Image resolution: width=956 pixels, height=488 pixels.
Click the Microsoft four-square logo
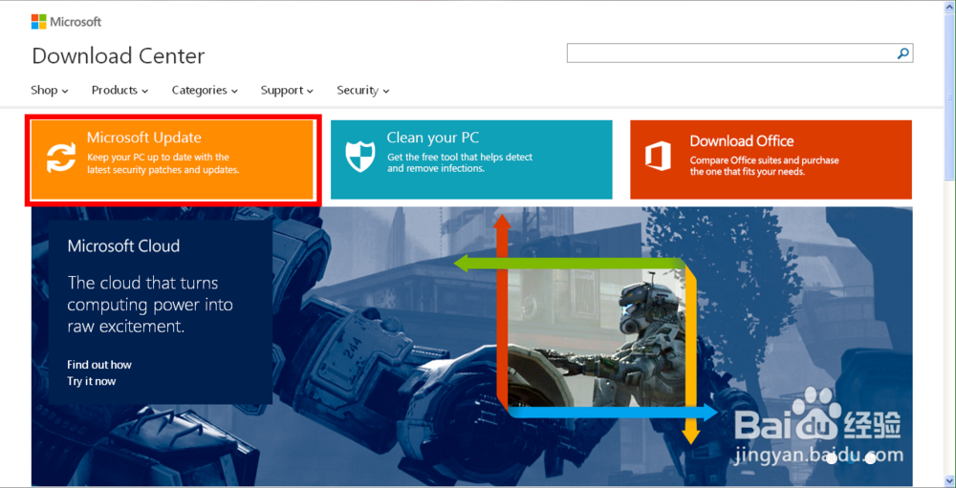point(38,21)
